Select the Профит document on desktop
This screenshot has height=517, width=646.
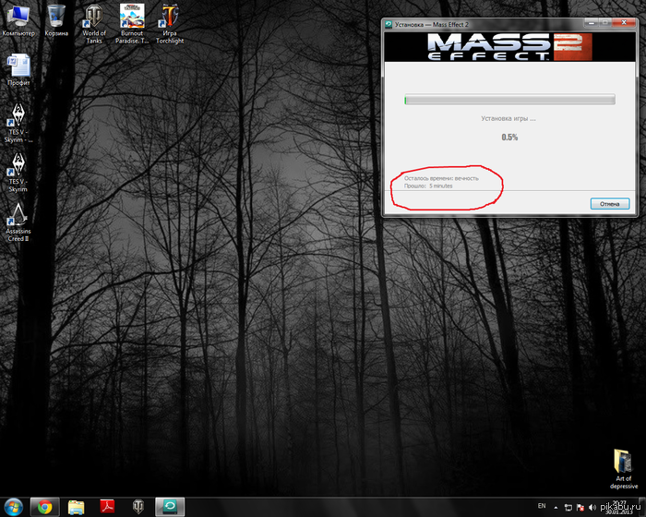tap(18, 66)
